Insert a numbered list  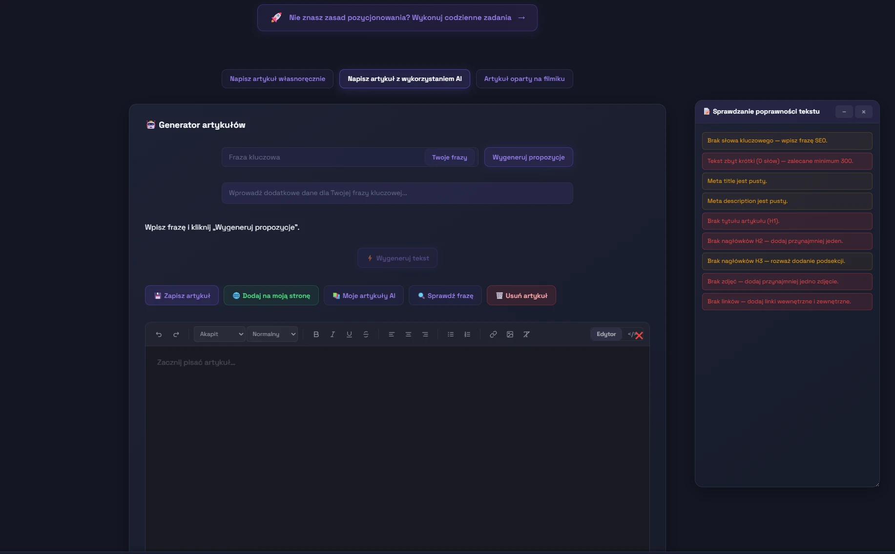click(x=467, y=335)
